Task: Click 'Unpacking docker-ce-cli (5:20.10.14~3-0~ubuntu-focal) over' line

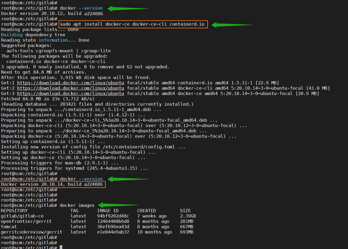Action: 124,125
